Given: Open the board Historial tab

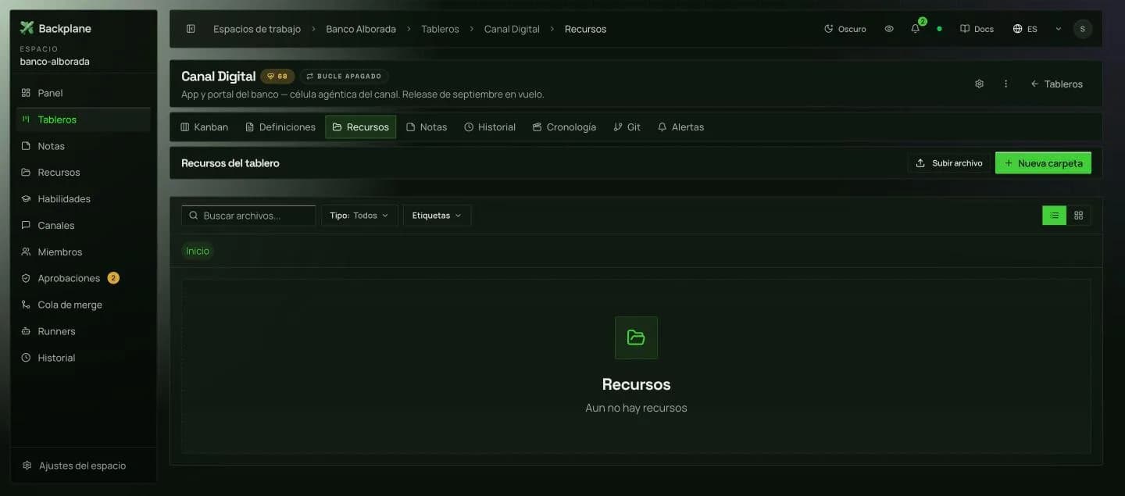Looking at the screenshot, I should 490,127.
